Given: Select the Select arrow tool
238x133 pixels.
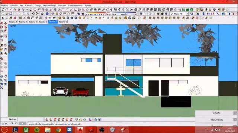Looking at the screenshot, I should point(3,18).
